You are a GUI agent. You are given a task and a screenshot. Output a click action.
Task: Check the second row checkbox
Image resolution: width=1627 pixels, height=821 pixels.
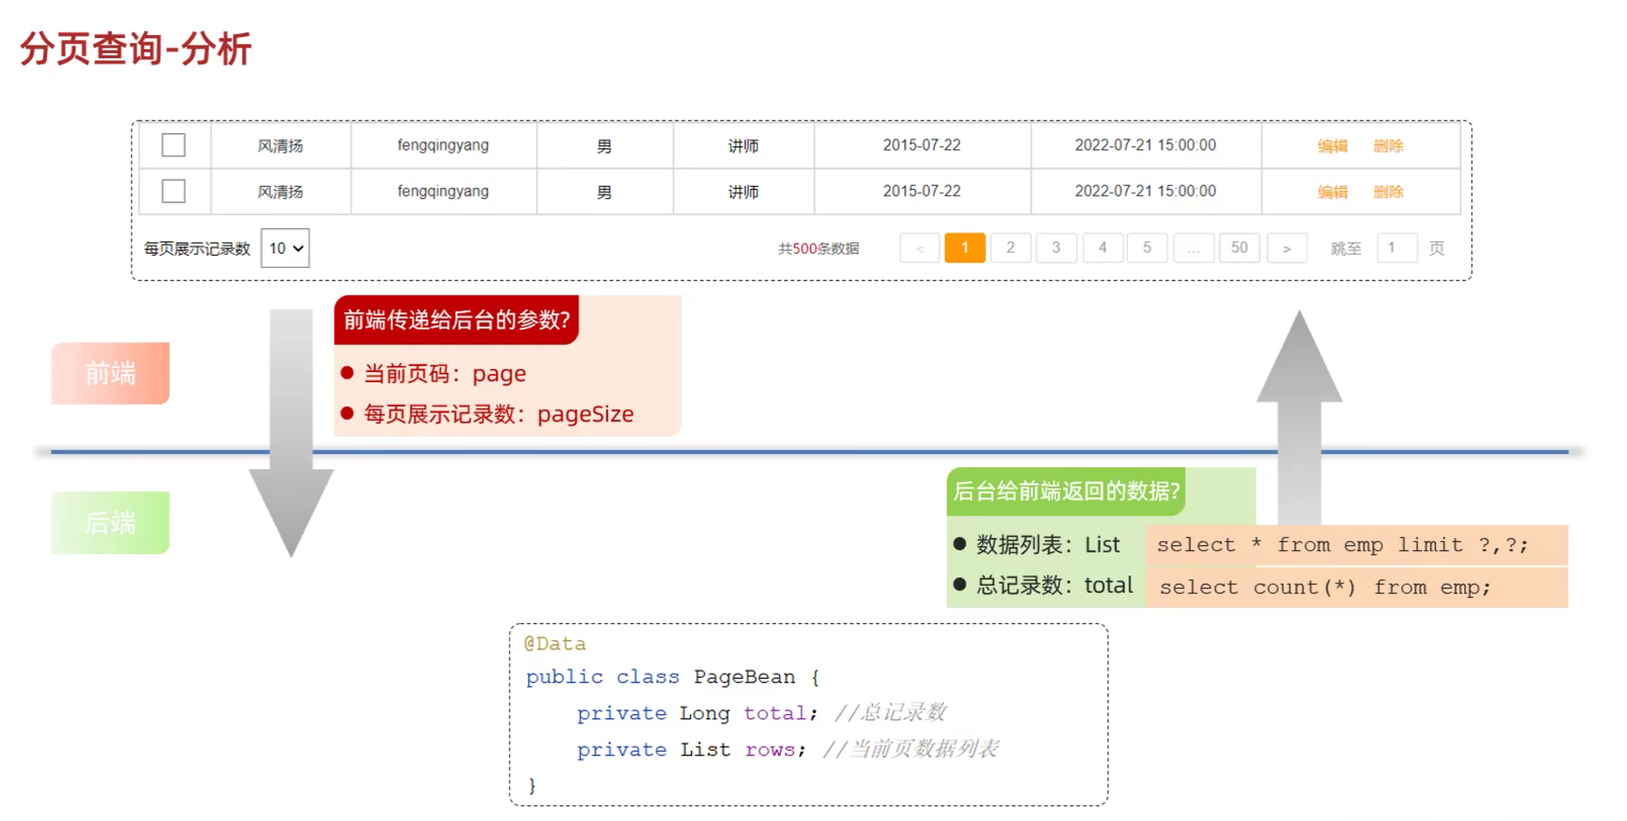click(174, 191)
